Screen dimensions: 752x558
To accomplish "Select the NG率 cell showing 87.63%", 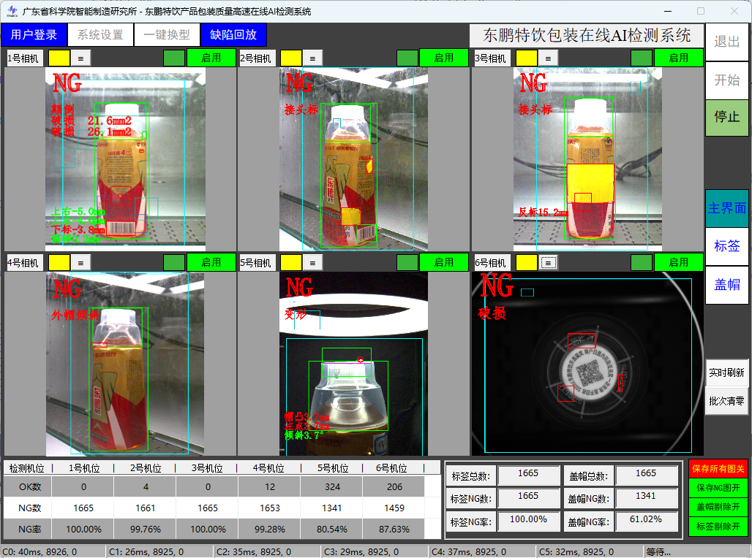I will coord(394,529).
